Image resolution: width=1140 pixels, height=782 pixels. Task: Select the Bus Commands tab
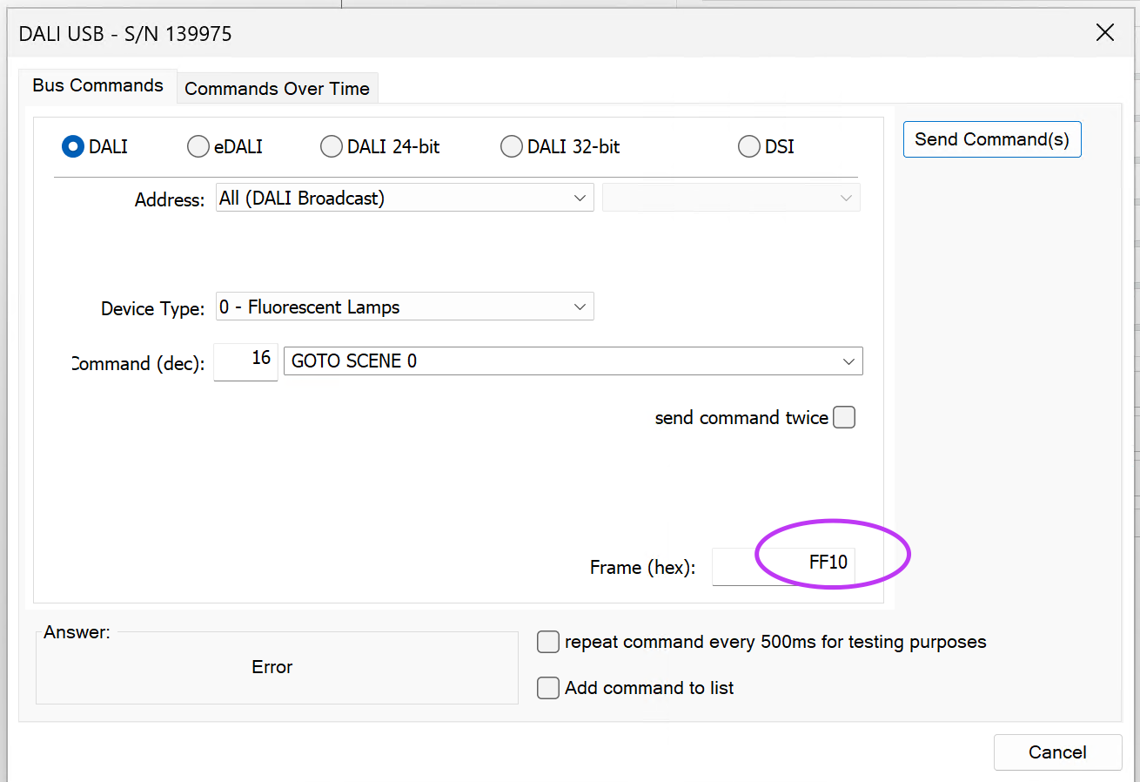tap(97, 85)
